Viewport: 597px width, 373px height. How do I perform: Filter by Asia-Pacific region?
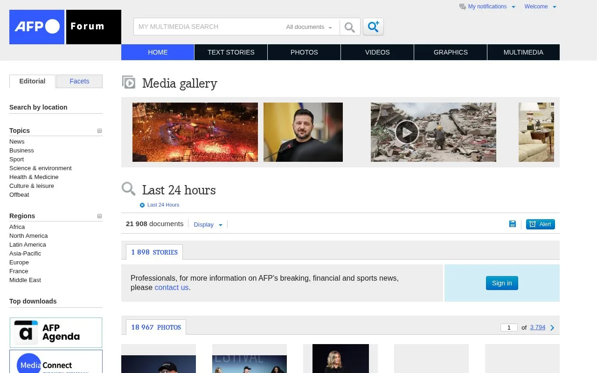25,254
